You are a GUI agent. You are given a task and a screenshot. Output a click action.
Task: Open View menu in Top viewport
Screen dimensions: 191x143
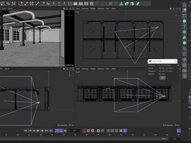[x=78, y=9]
